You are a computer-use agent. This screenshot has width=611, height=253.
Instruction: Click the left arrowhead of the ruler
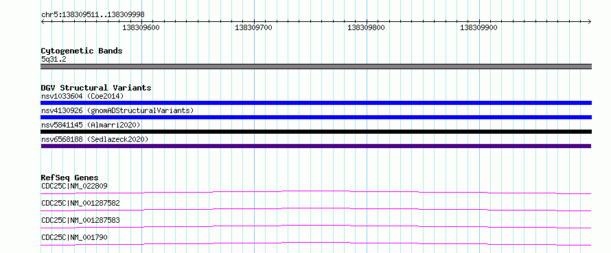[x=43, y=21]
